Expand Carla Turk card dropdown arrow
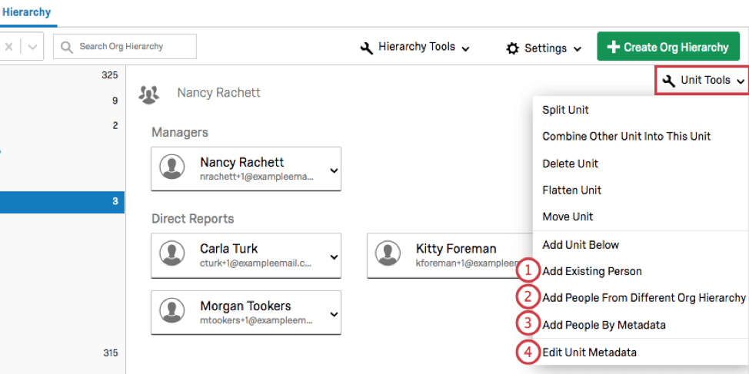The width and height of the screenshot is (749, 374). (x=334, y=257)
